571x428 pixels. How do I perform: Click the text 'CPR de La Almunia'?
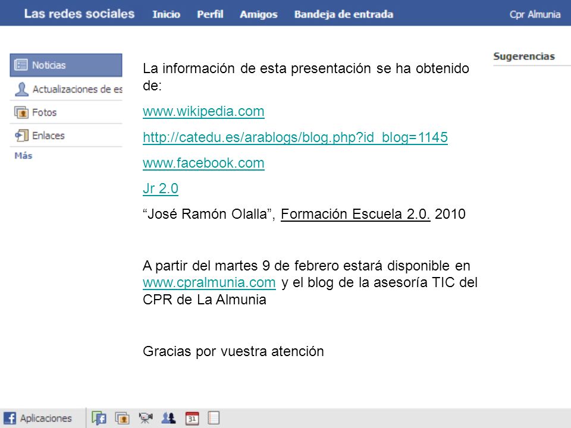tap(205, 300)
